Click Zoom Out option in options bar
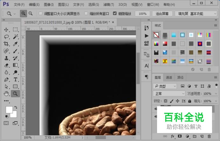 [x=31, y=13]
